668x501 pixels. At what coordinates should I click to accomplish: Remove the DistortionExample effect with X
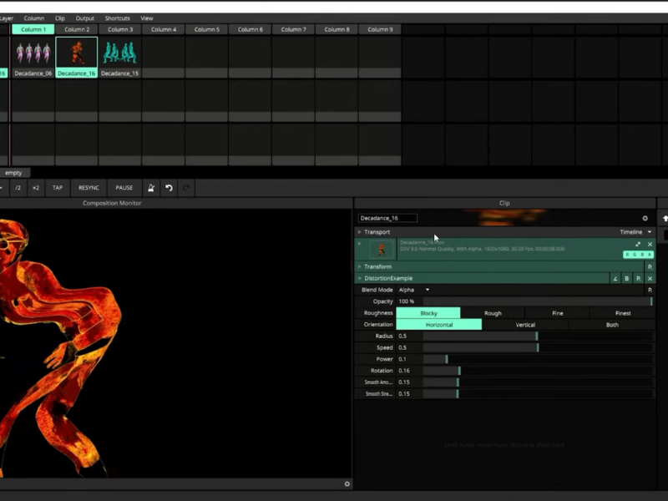(650, 278)
